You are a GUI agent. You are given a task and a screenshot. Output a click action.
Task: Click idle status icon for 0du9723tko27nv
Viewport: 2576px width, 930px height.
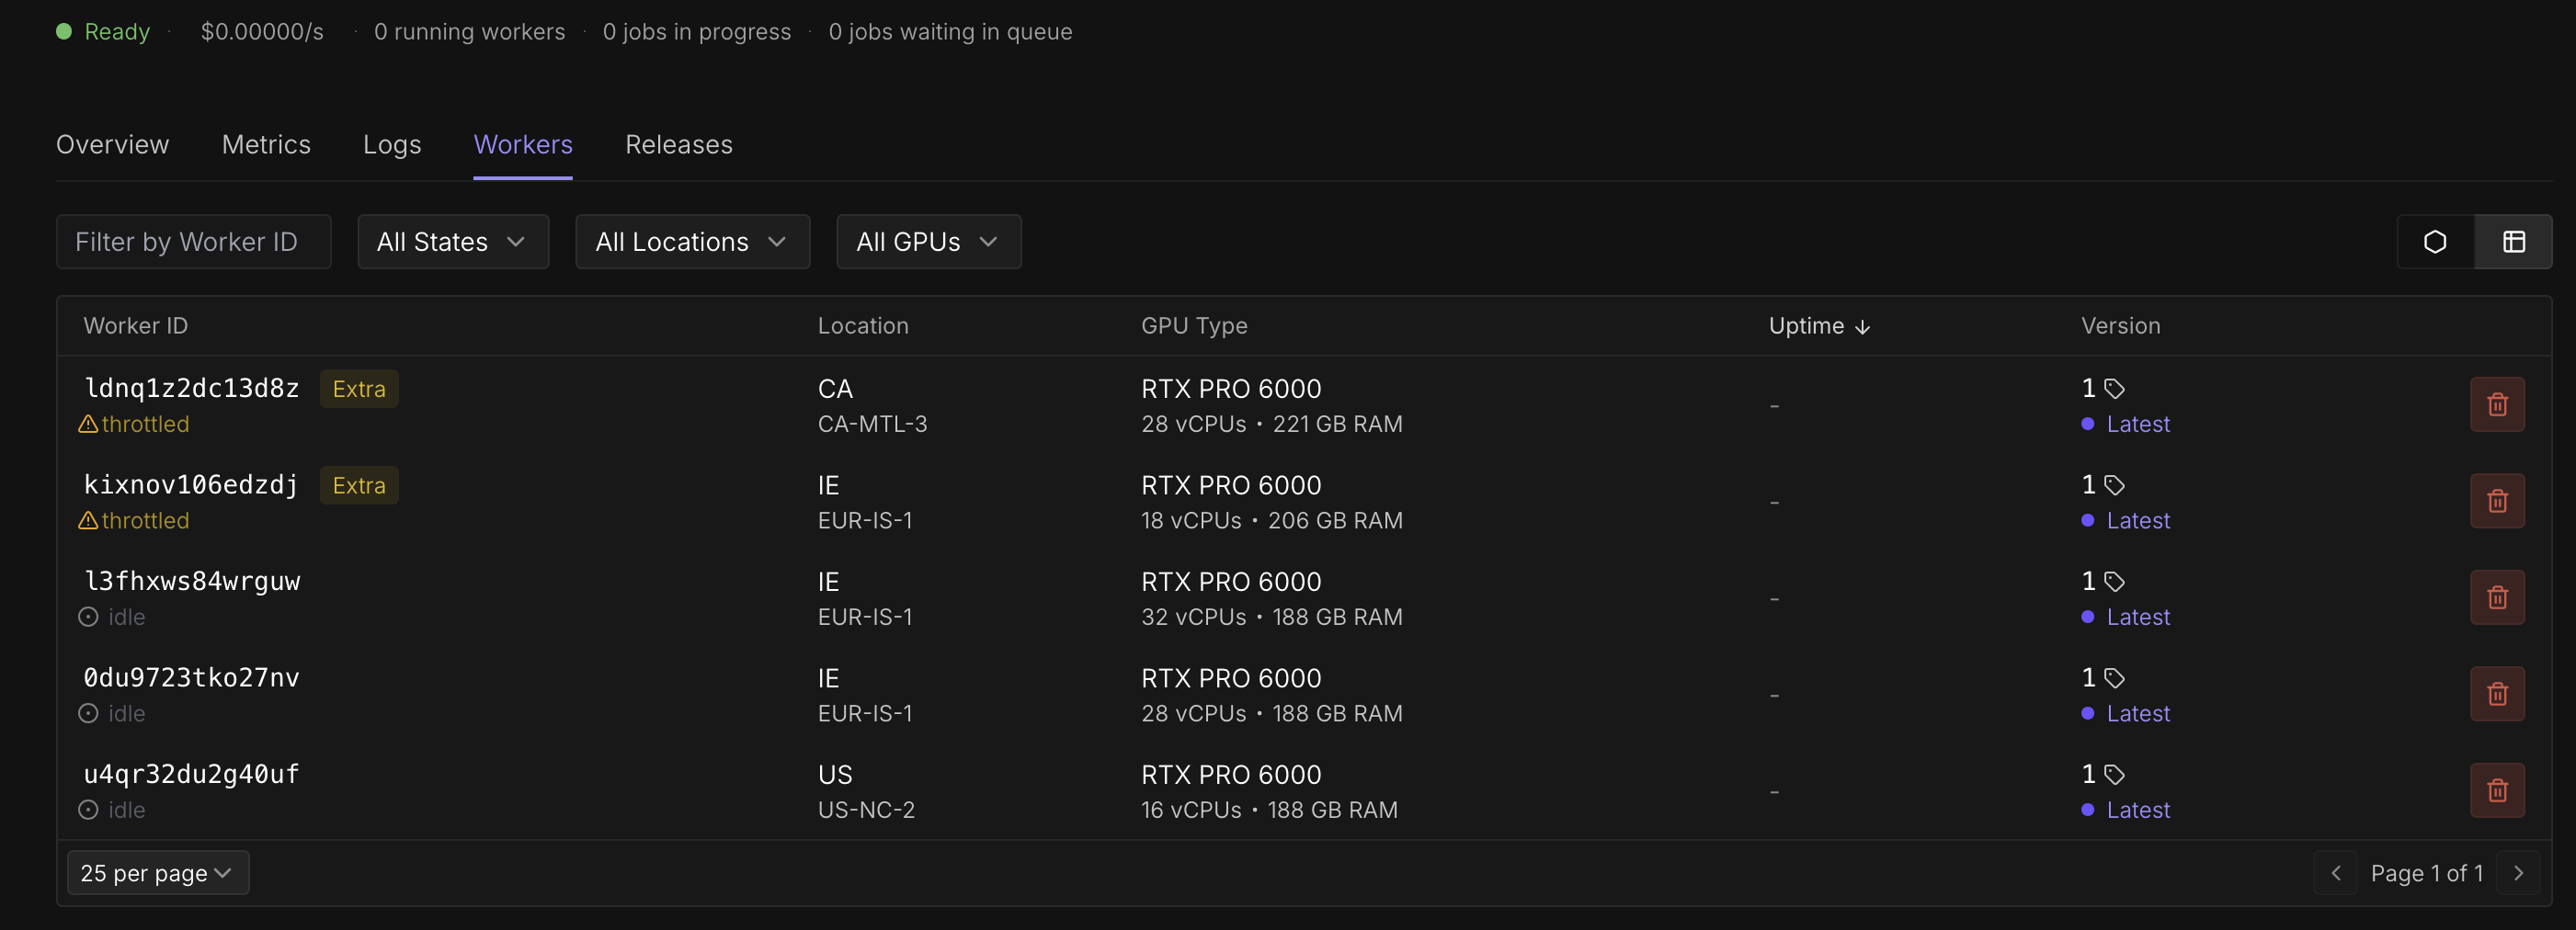click(88, 713)
